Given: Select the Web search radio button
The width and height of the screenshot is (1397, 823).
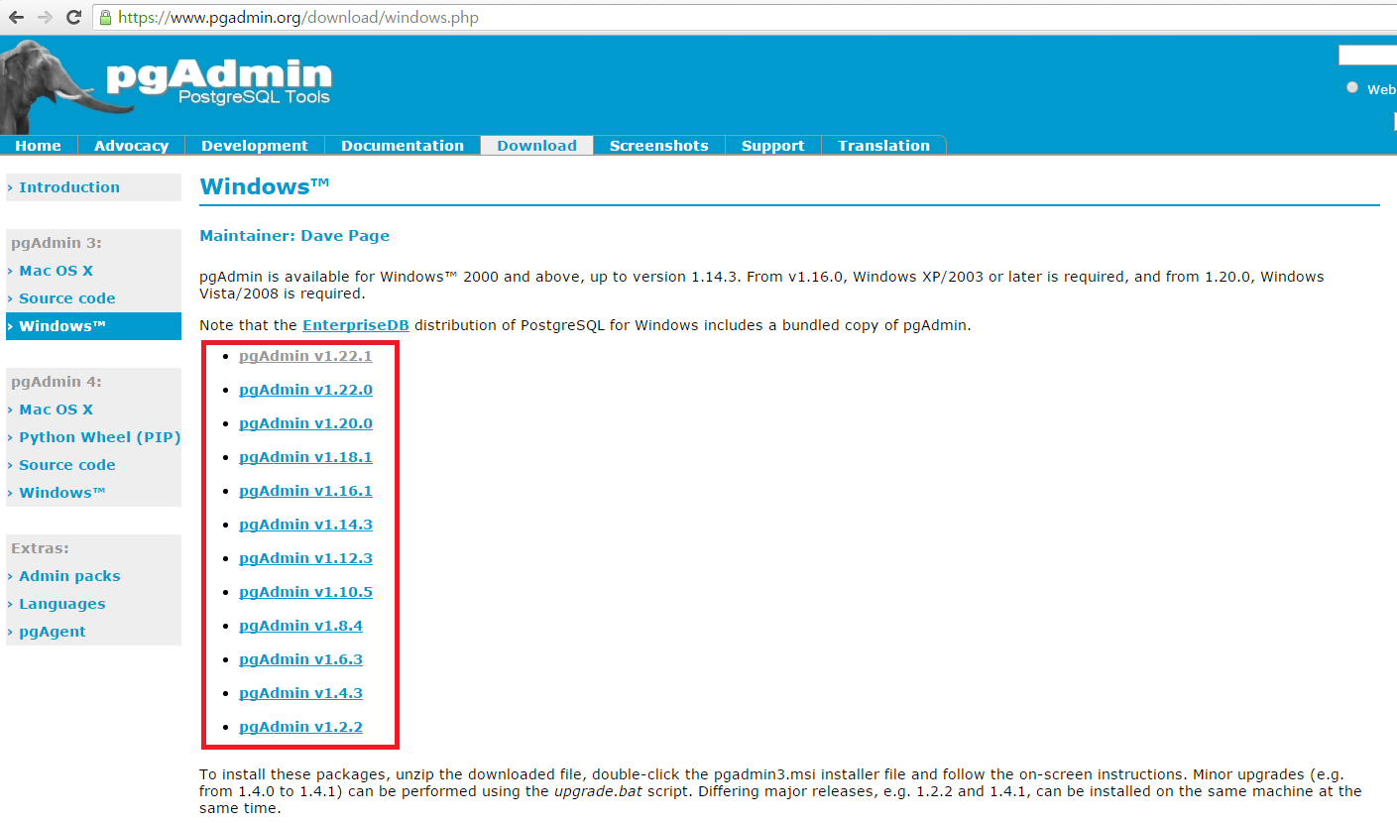Looking at the screenshot, I should coord(1351,88).
